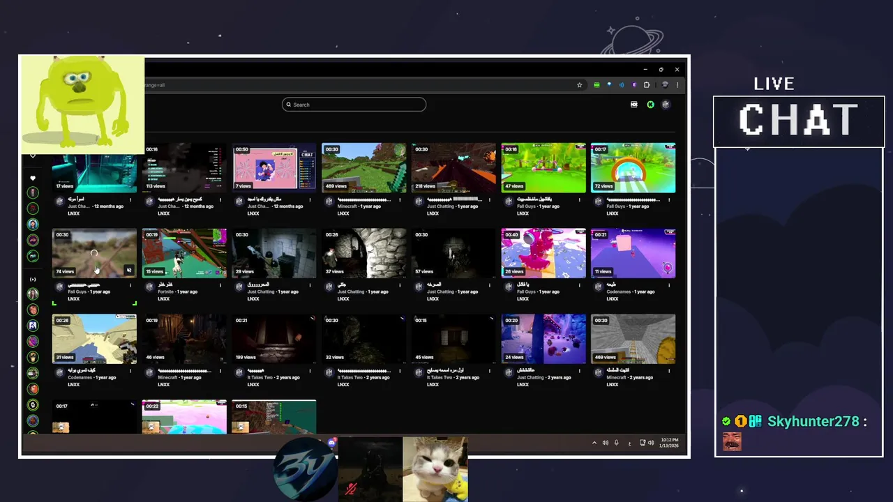
Task: Open the browser profile avatar in the toolbar
Action: pos(665,85)
